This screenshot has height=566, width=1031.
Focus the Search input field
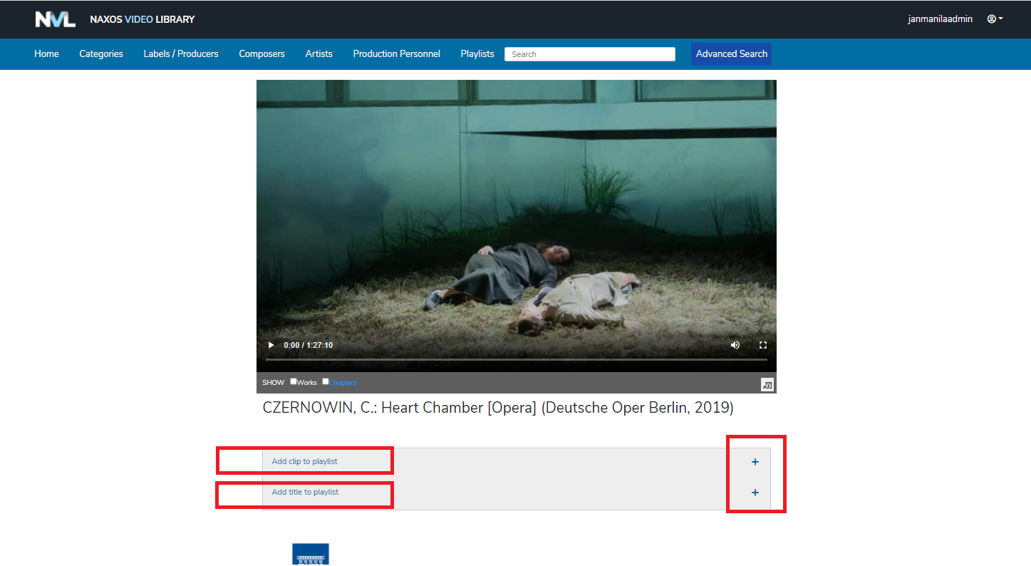[x=589, y=54]
